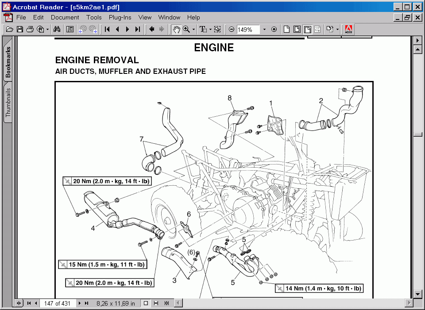Click the vertical scrollbar up arrow
425x310 pixels.
(x=417, y=50)
